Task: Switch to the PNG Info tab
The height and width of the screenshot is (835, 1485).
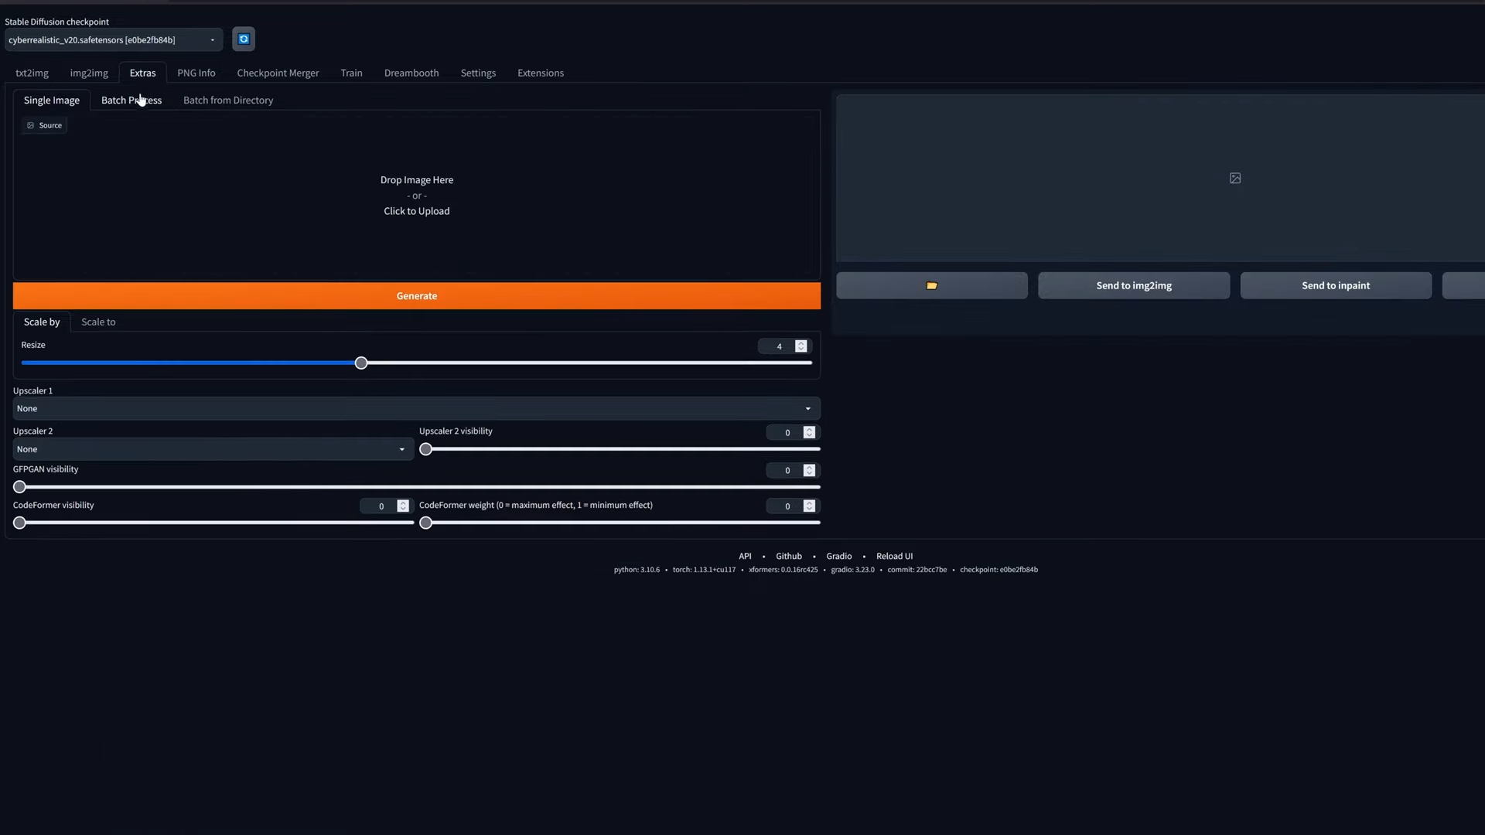Action: (196, 73)
